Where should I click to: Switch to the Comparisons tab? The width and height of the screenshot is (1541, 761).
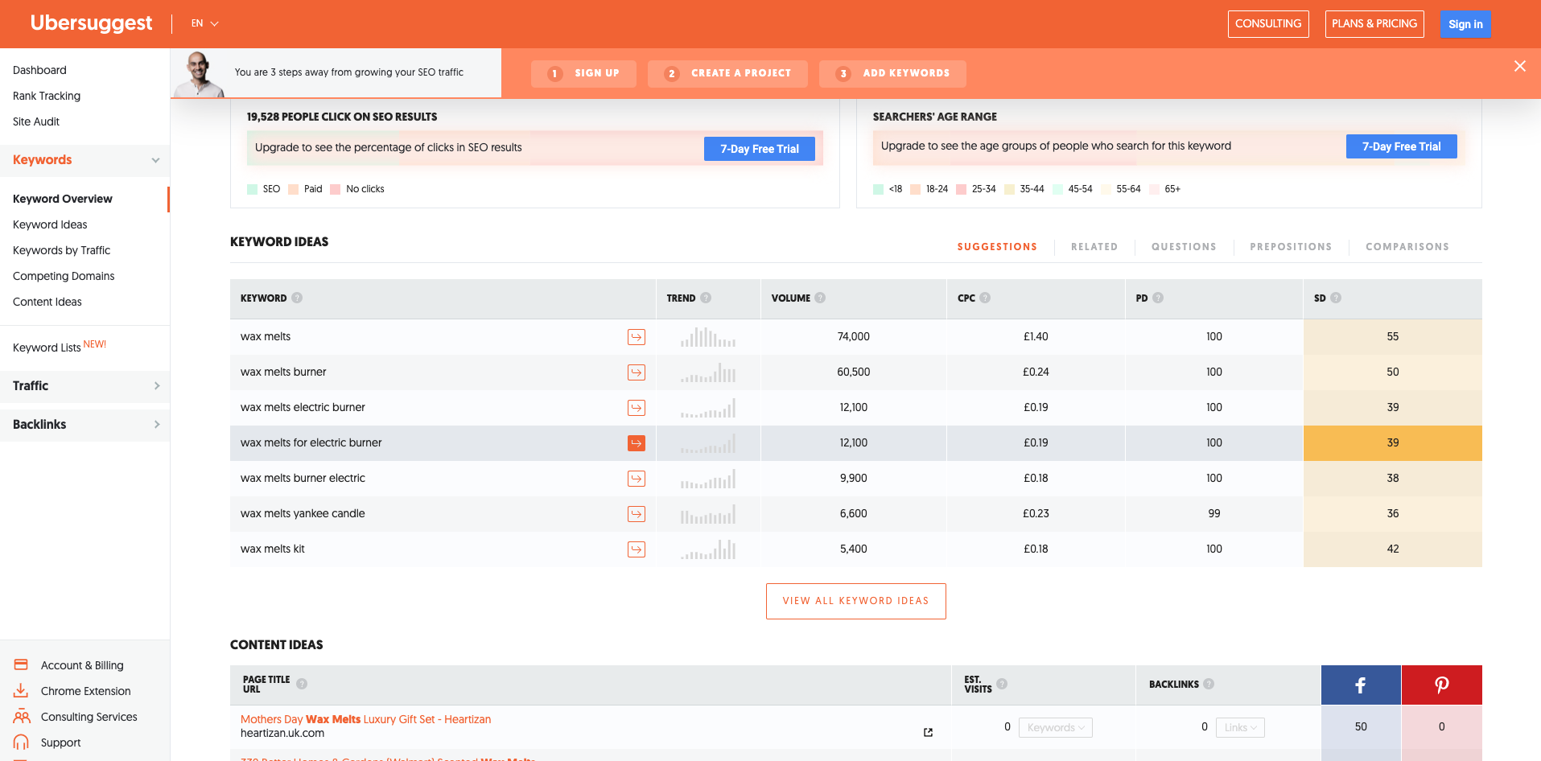coord(1407,247)
